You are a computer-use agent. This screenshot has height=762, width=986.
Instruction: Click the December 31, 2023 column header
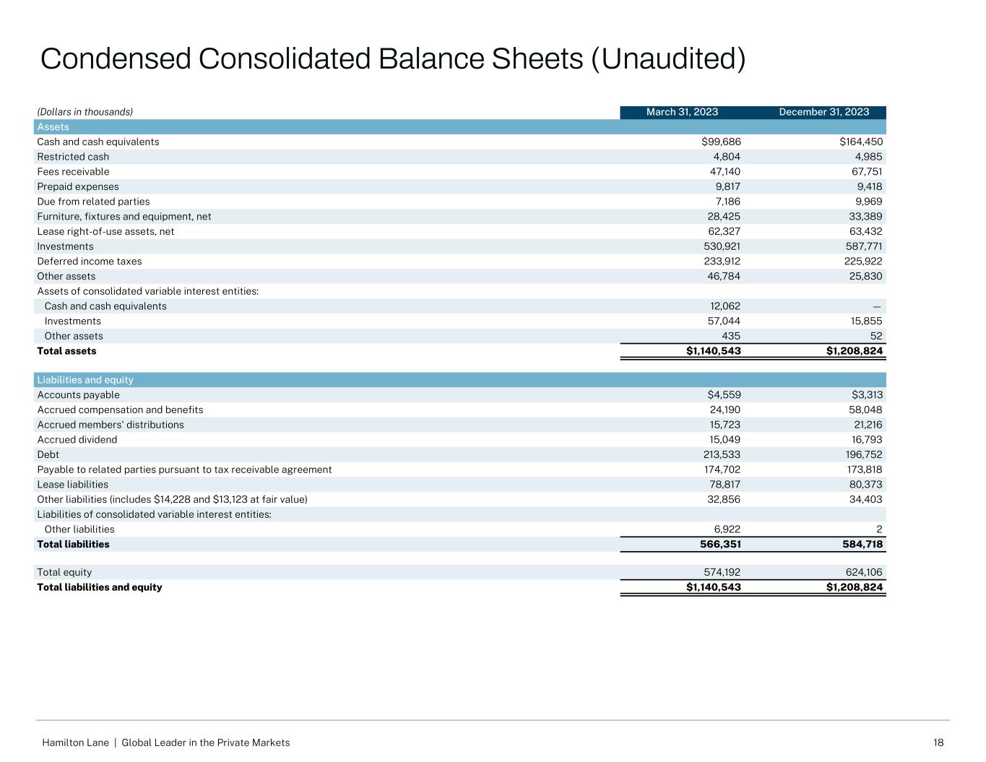[823, 112]
